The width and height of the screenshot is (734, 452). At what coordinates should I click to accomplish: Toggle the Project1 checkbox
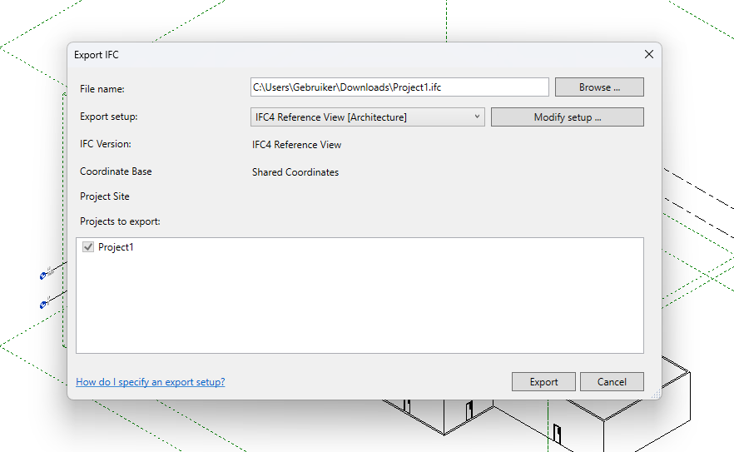[x=88, y=247]
